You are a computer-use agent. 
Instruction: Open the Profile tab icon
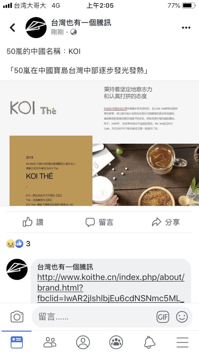[x=83, y=342]
